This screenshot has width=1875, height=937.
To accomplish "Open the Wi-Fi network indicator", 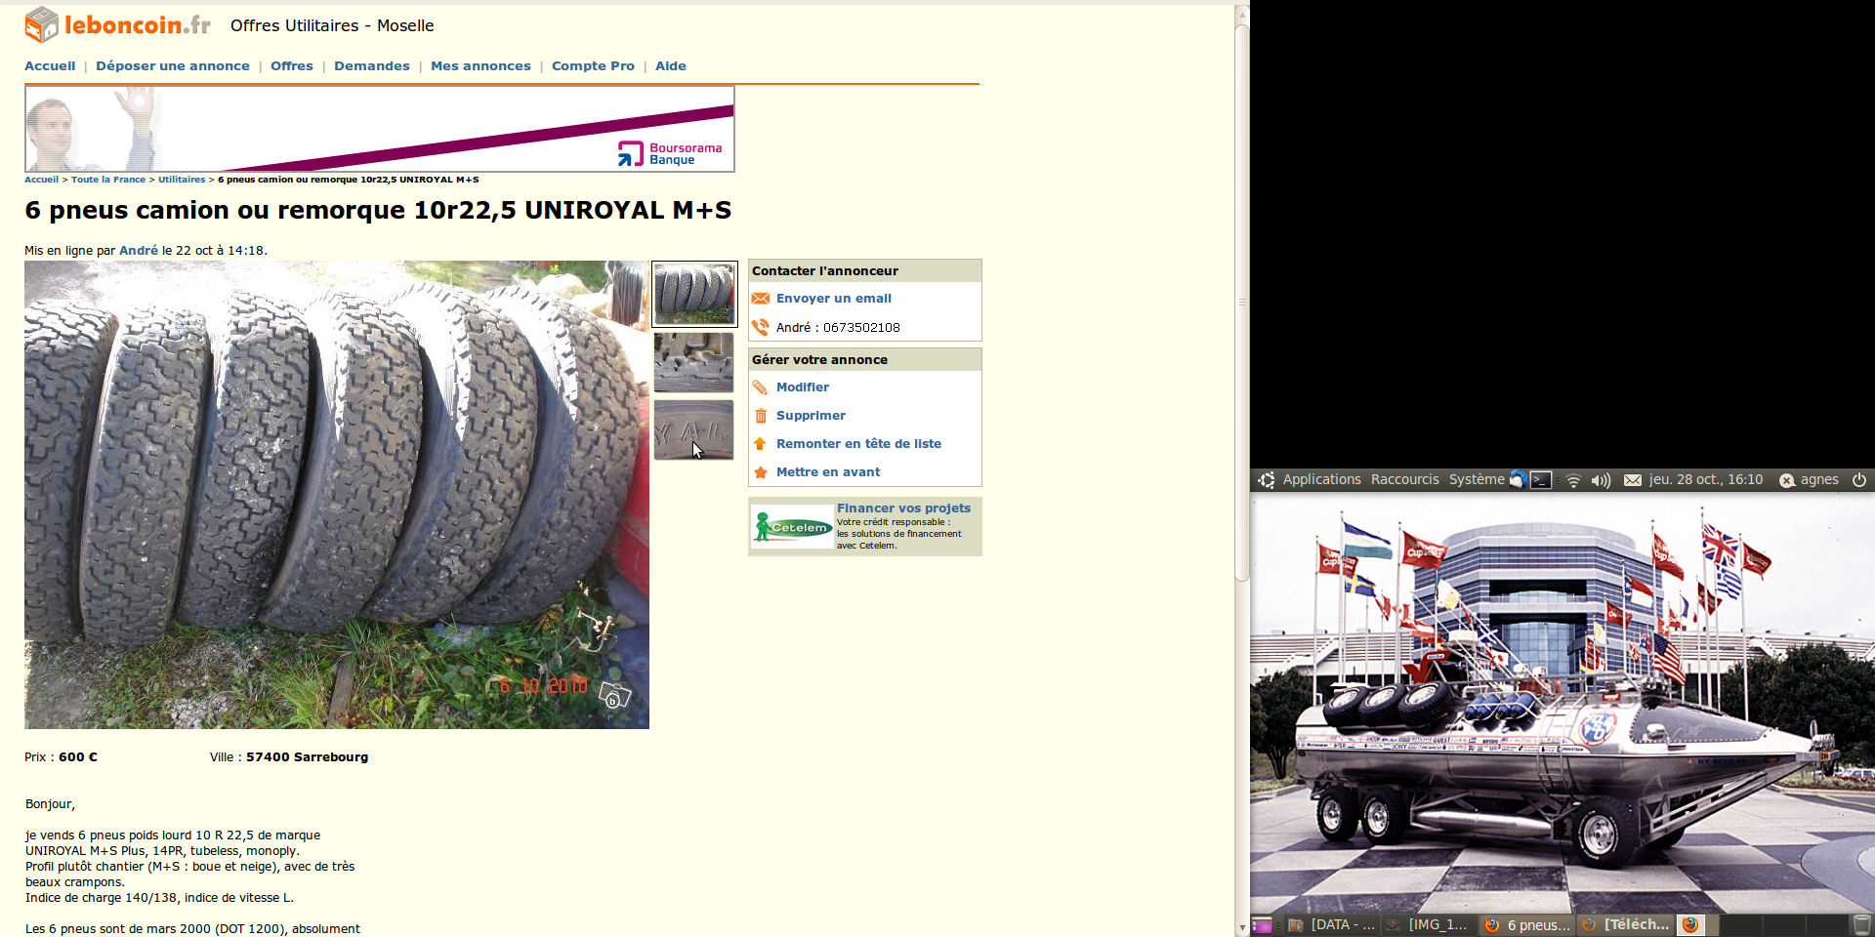I will click(x=1573, y=480).
